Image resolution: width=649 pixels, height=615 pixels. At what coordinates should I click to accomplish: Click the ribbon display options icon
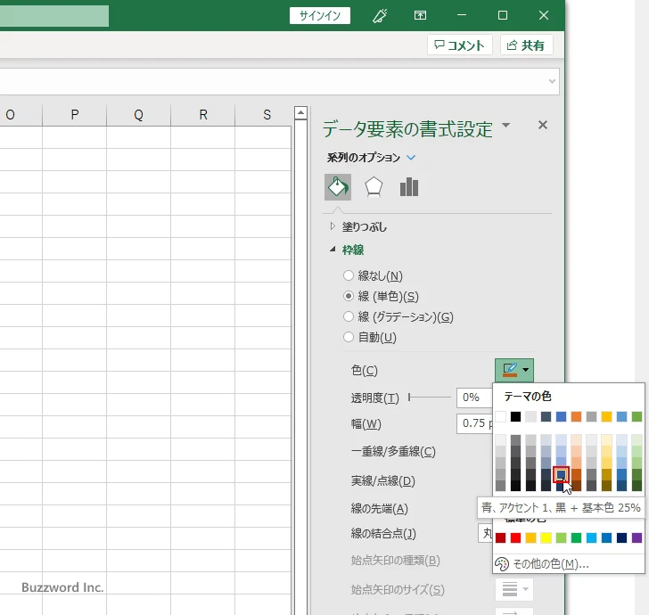click(420, 16)
